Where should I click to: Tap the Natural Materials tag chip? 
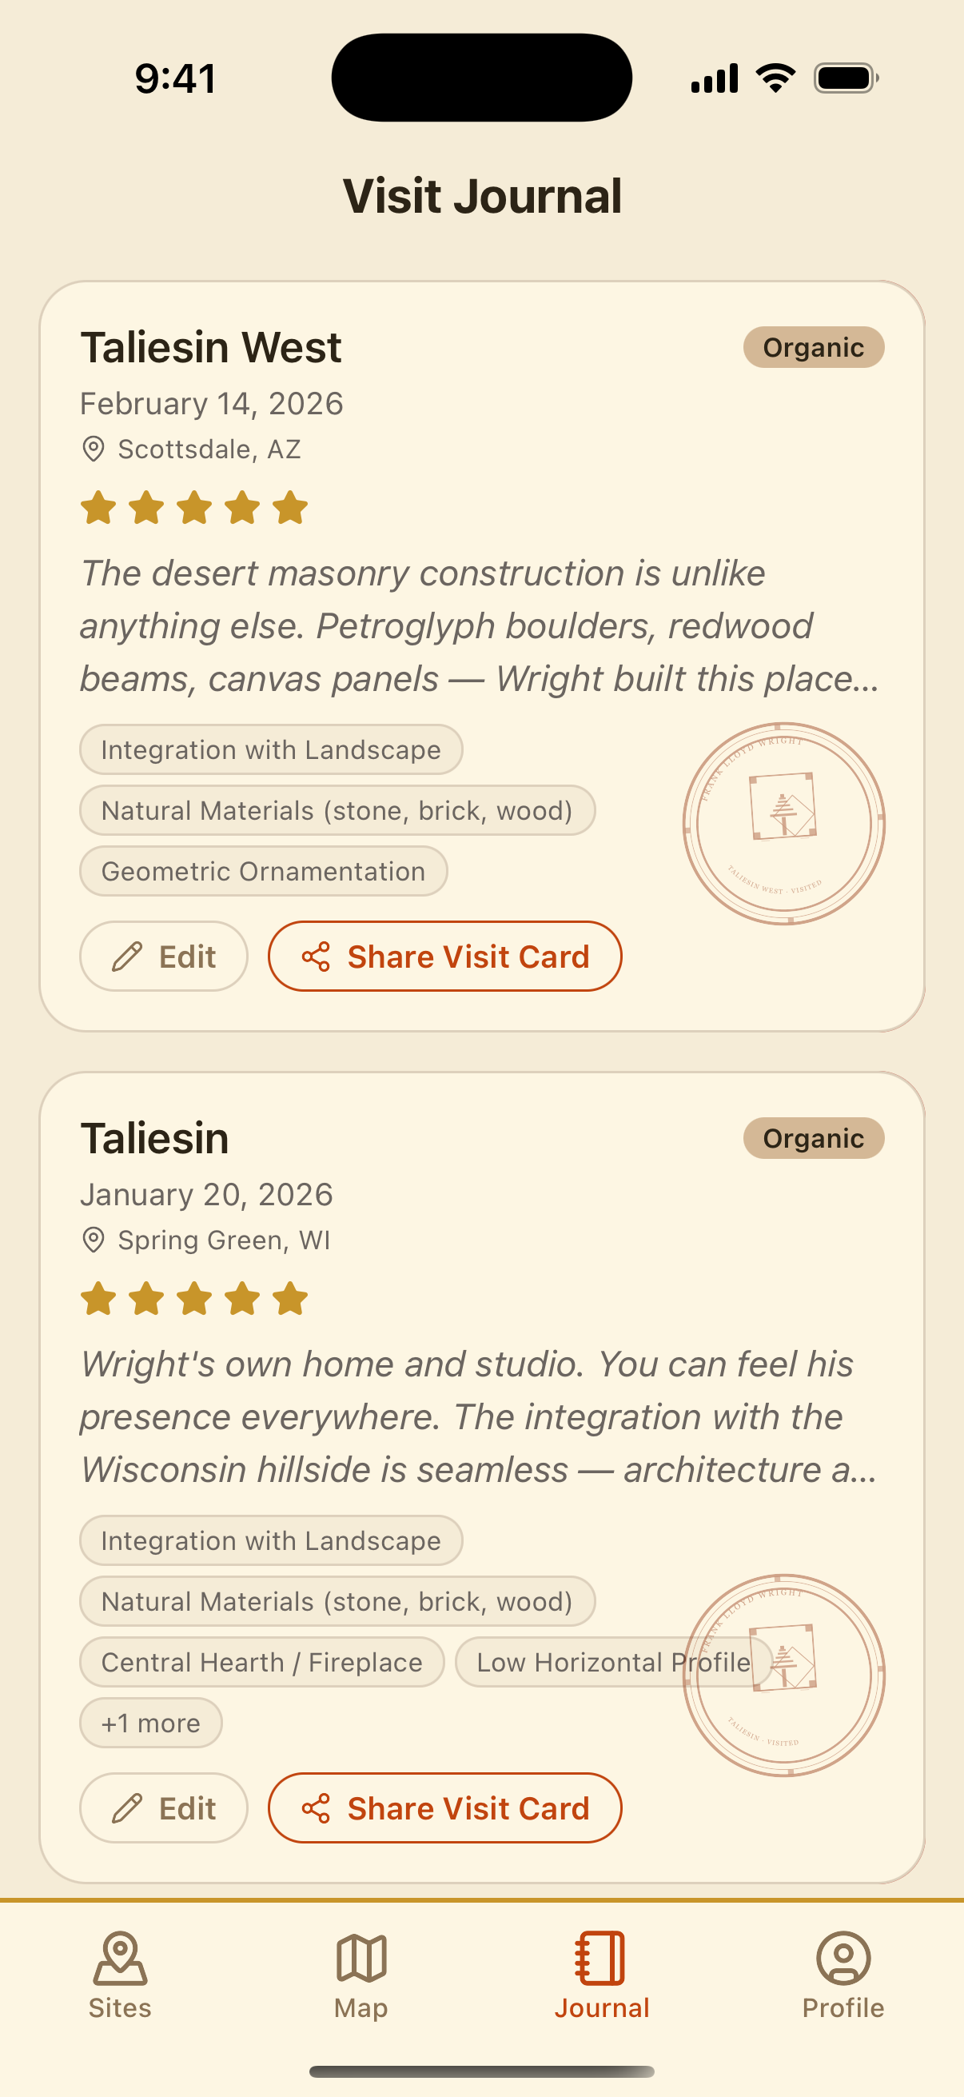pos(336,810)
